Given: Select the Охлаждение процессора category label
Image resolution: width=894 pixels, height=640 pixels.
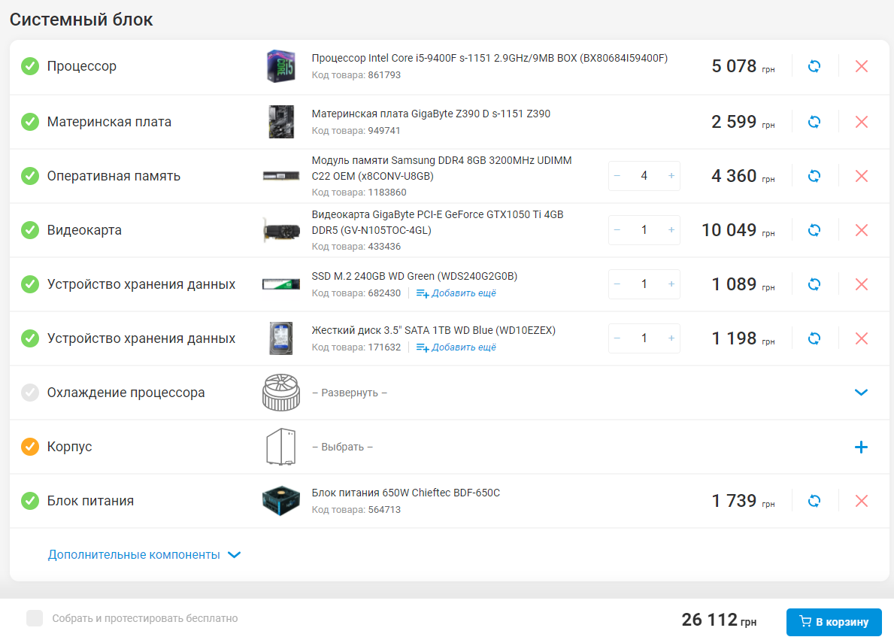Looking at the screenshot, I should [x=126, y=393].
